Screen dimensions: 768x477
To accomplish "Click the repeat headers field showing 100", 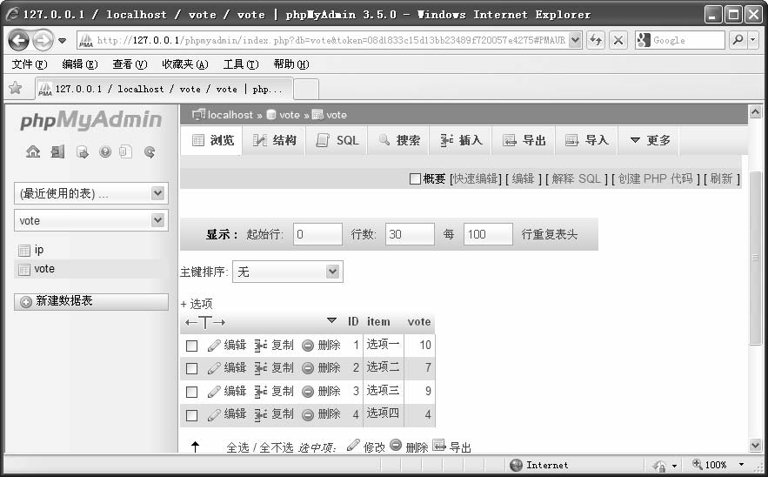I will [488, 234].
